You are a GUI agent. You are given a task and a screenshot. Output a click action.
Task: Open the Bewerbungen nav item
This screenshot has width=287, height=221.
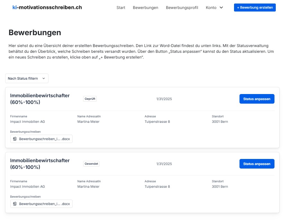click(145, 8)
